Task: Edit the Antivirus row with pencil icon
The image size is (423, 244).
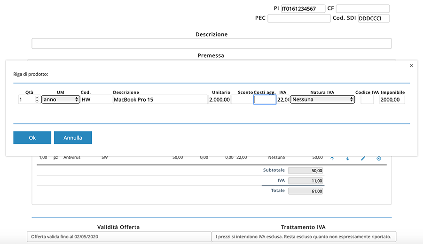Action: 363,159
